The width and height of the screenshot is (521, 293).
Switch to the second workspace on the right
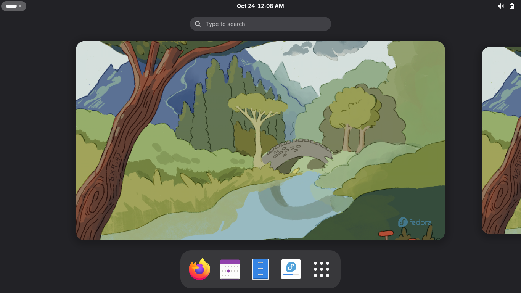click(502, 140)
